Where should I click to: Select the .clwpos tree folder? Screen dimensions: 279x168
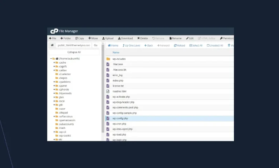tap(62, 78)
